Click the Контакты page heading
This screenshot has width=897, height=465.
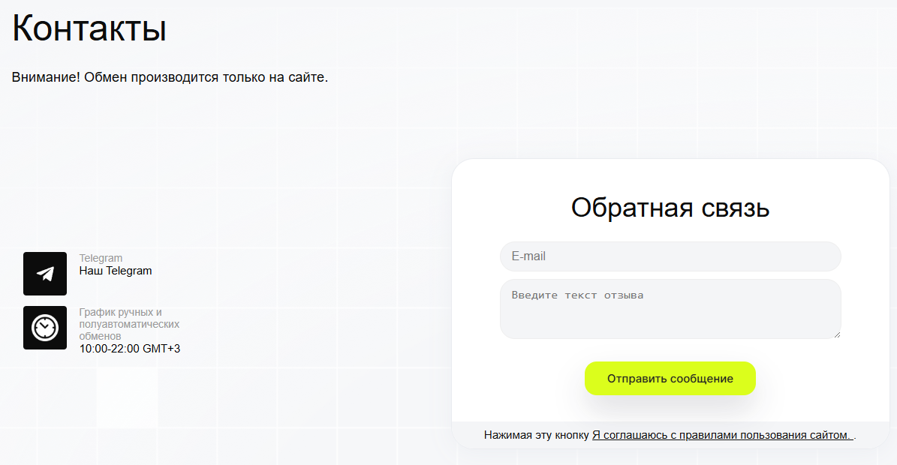tap(89, 28)
